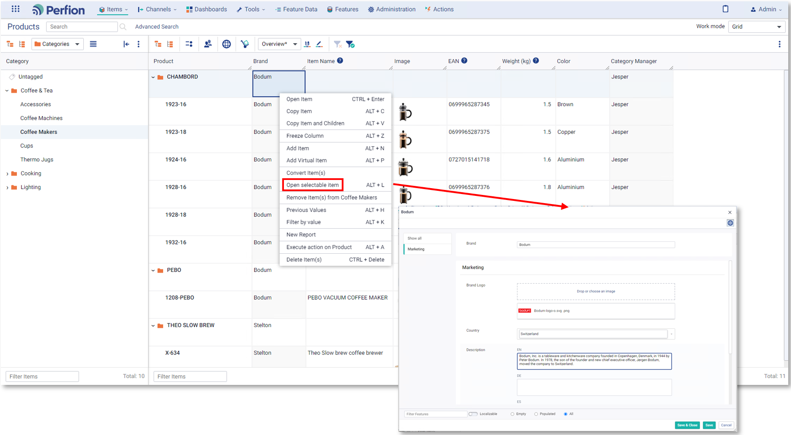The height and width of the screenshot is (435, 791).
Task: Open the Admin user menu
Action: tap(766, 9)
